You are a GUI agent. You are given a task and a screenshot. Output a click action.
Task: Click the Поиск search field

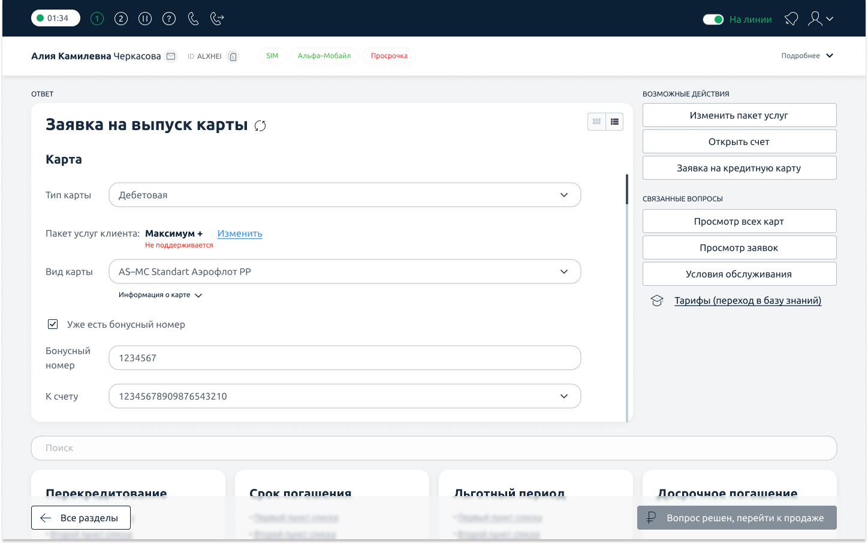click(434, 448)
